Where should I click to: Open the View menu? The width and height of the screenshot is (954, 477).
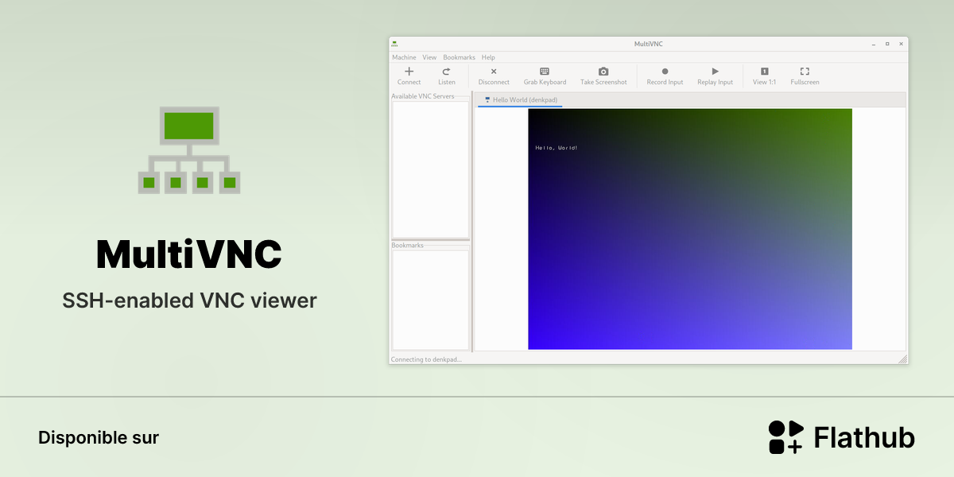click(429, 57)
